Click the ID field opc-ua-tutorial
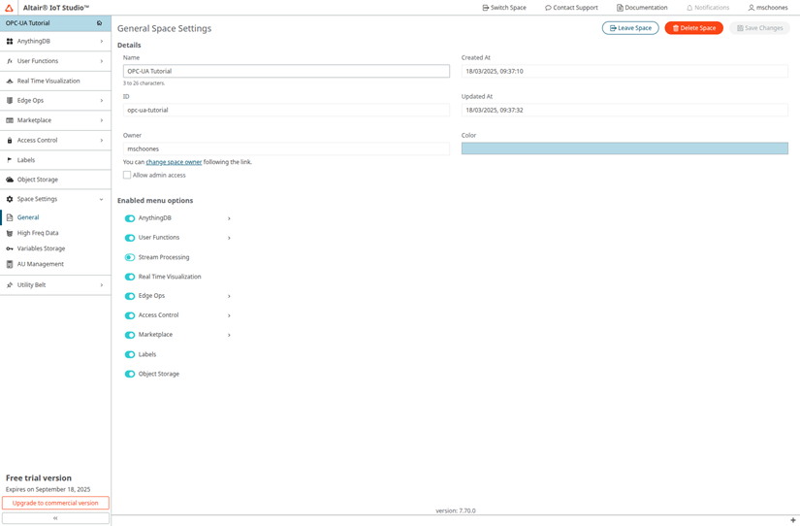 [286, 111]
